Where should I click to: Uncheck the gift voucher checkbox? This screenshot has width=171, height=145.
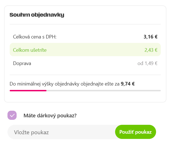click(12, 115)
